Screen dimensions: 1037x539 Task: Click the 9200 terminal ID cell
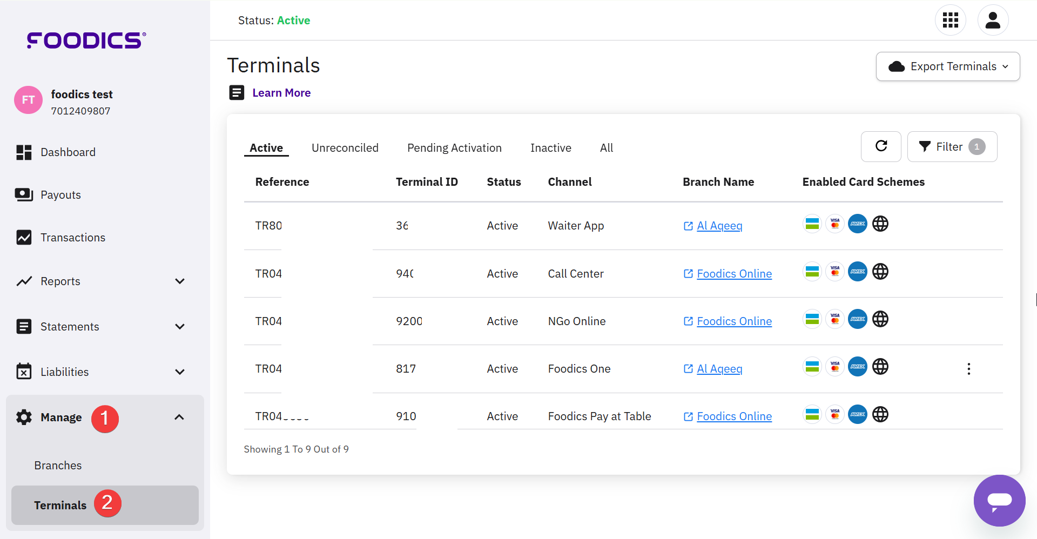coord(409,321)
